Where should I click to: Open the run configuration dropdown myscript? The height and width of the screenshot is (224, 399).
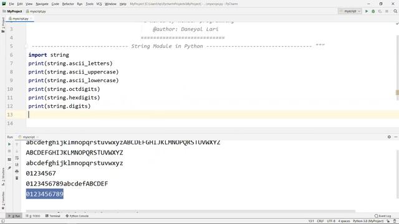pyautogui.click(x=350, y=11)
